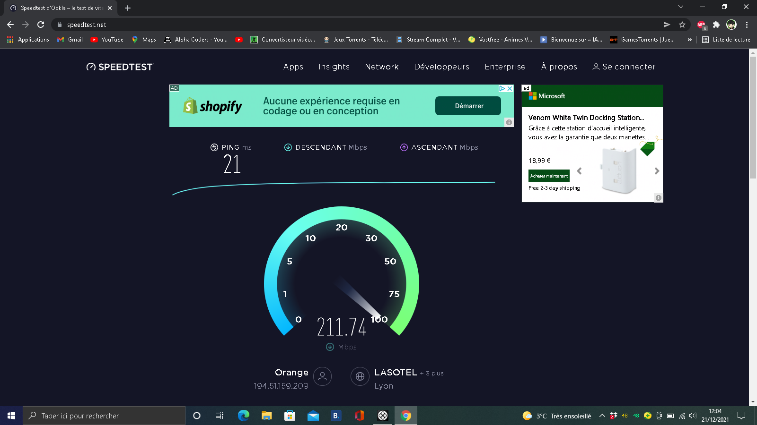The height and width of the screenshot is (425, 757).
Task: Open the Adblock Plus extension icon
Action: click(701, 25)
